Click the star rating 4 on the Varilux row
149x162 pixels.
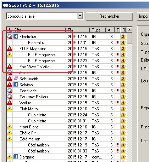pyautogui.click(x=123, y=103)
